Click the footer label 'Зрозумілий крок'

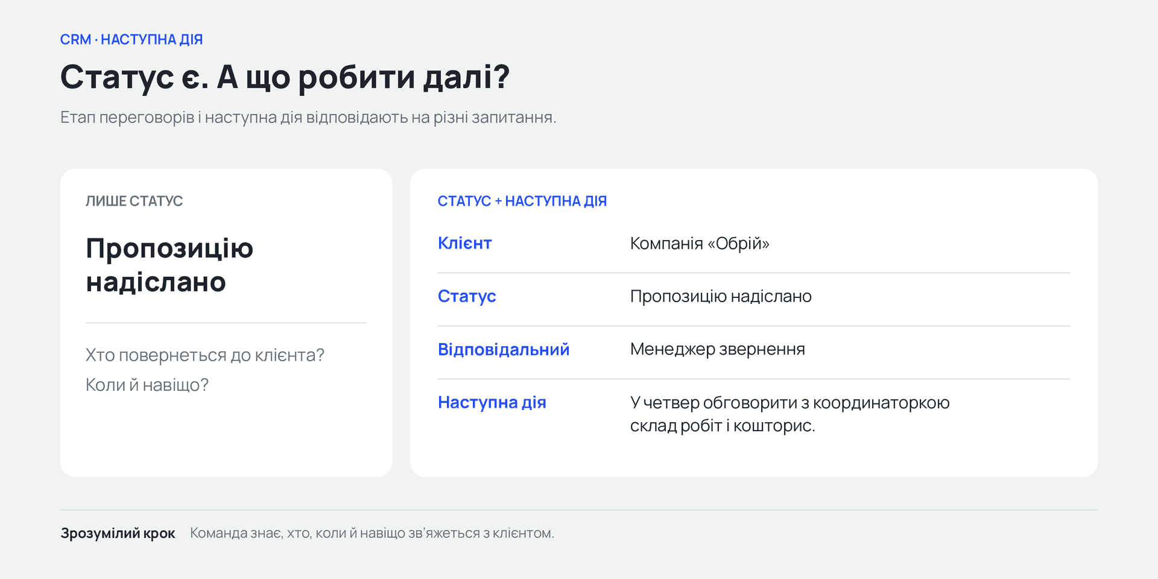click(118, 534)
